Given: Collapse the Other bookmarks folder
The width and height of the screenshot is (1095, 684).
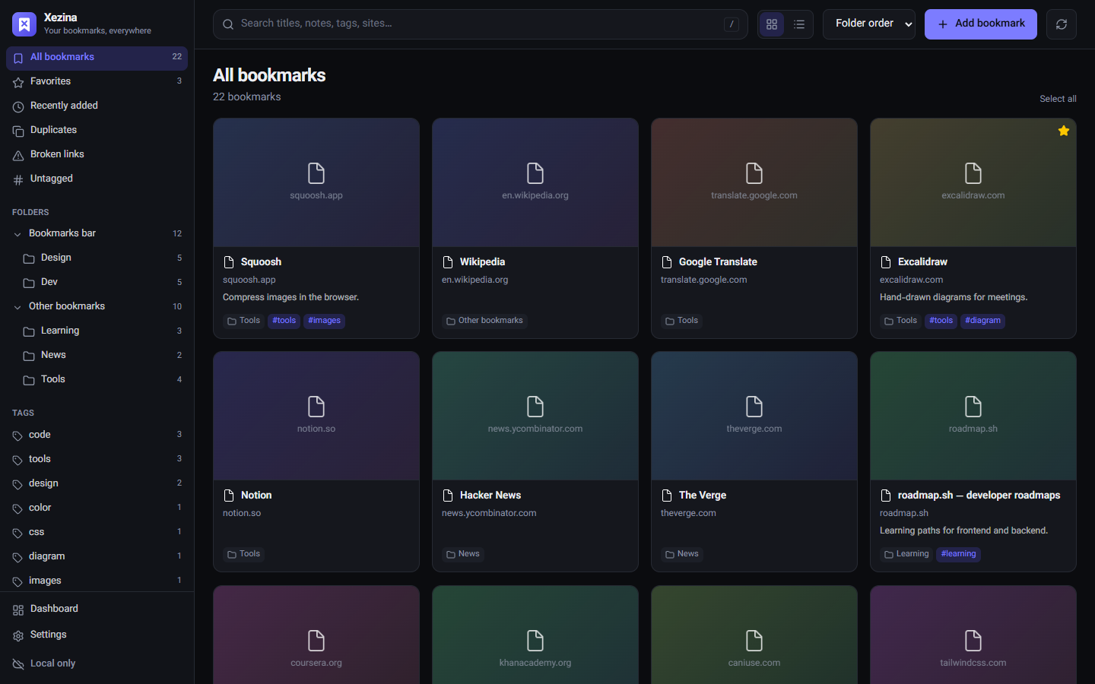Looking at the screenshot, I should [17, 307].
